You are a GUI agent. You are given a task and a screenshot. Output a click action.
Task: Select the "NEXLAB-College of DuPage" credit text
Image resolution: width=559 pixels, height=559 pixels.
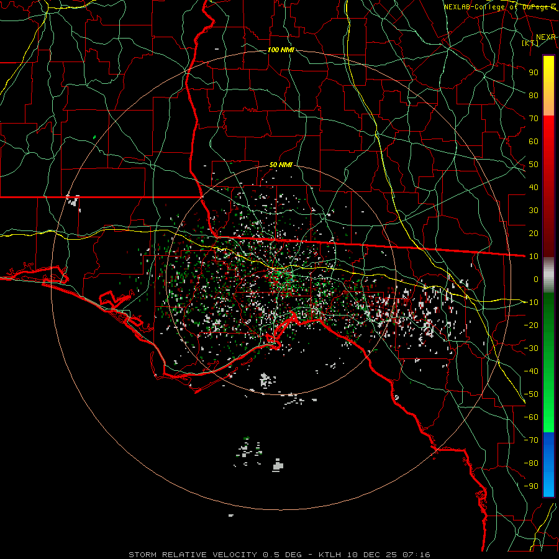point(497,7)
